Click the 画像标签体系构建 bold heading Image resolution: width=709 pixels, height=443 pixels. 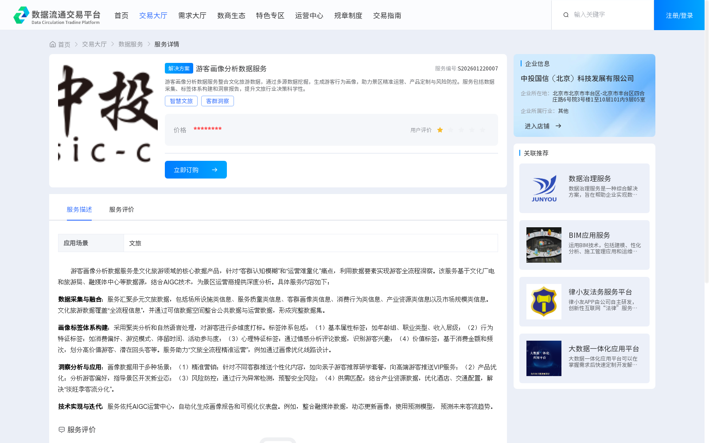[83, 328]
